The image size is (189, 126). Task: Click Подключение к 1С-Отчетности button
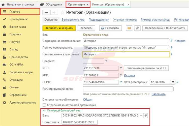[165, 28]
